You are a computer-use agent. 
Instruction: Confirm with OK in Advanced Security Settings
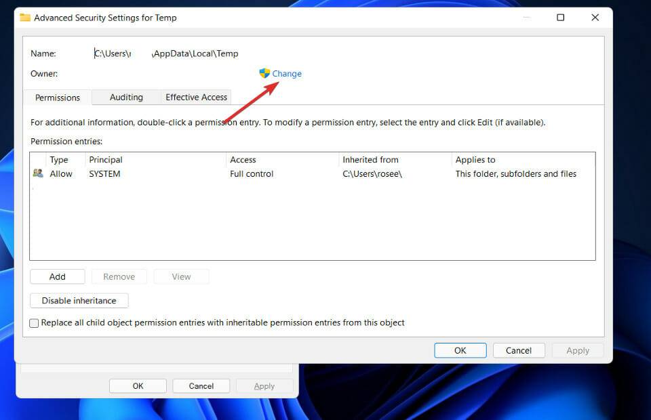(460, 350)
